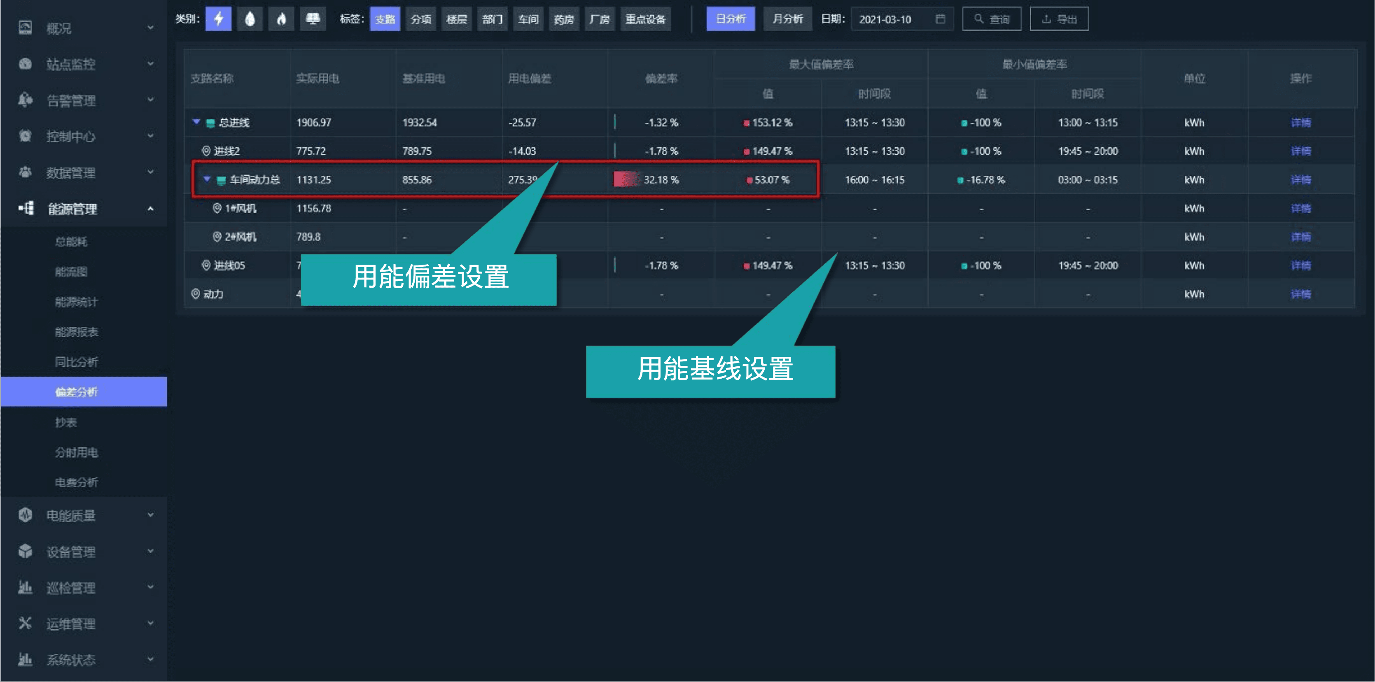Switch to 月分析 monthly analysis mode
The height and width of the screenshot is (682, 1375).
coord(787,19)
